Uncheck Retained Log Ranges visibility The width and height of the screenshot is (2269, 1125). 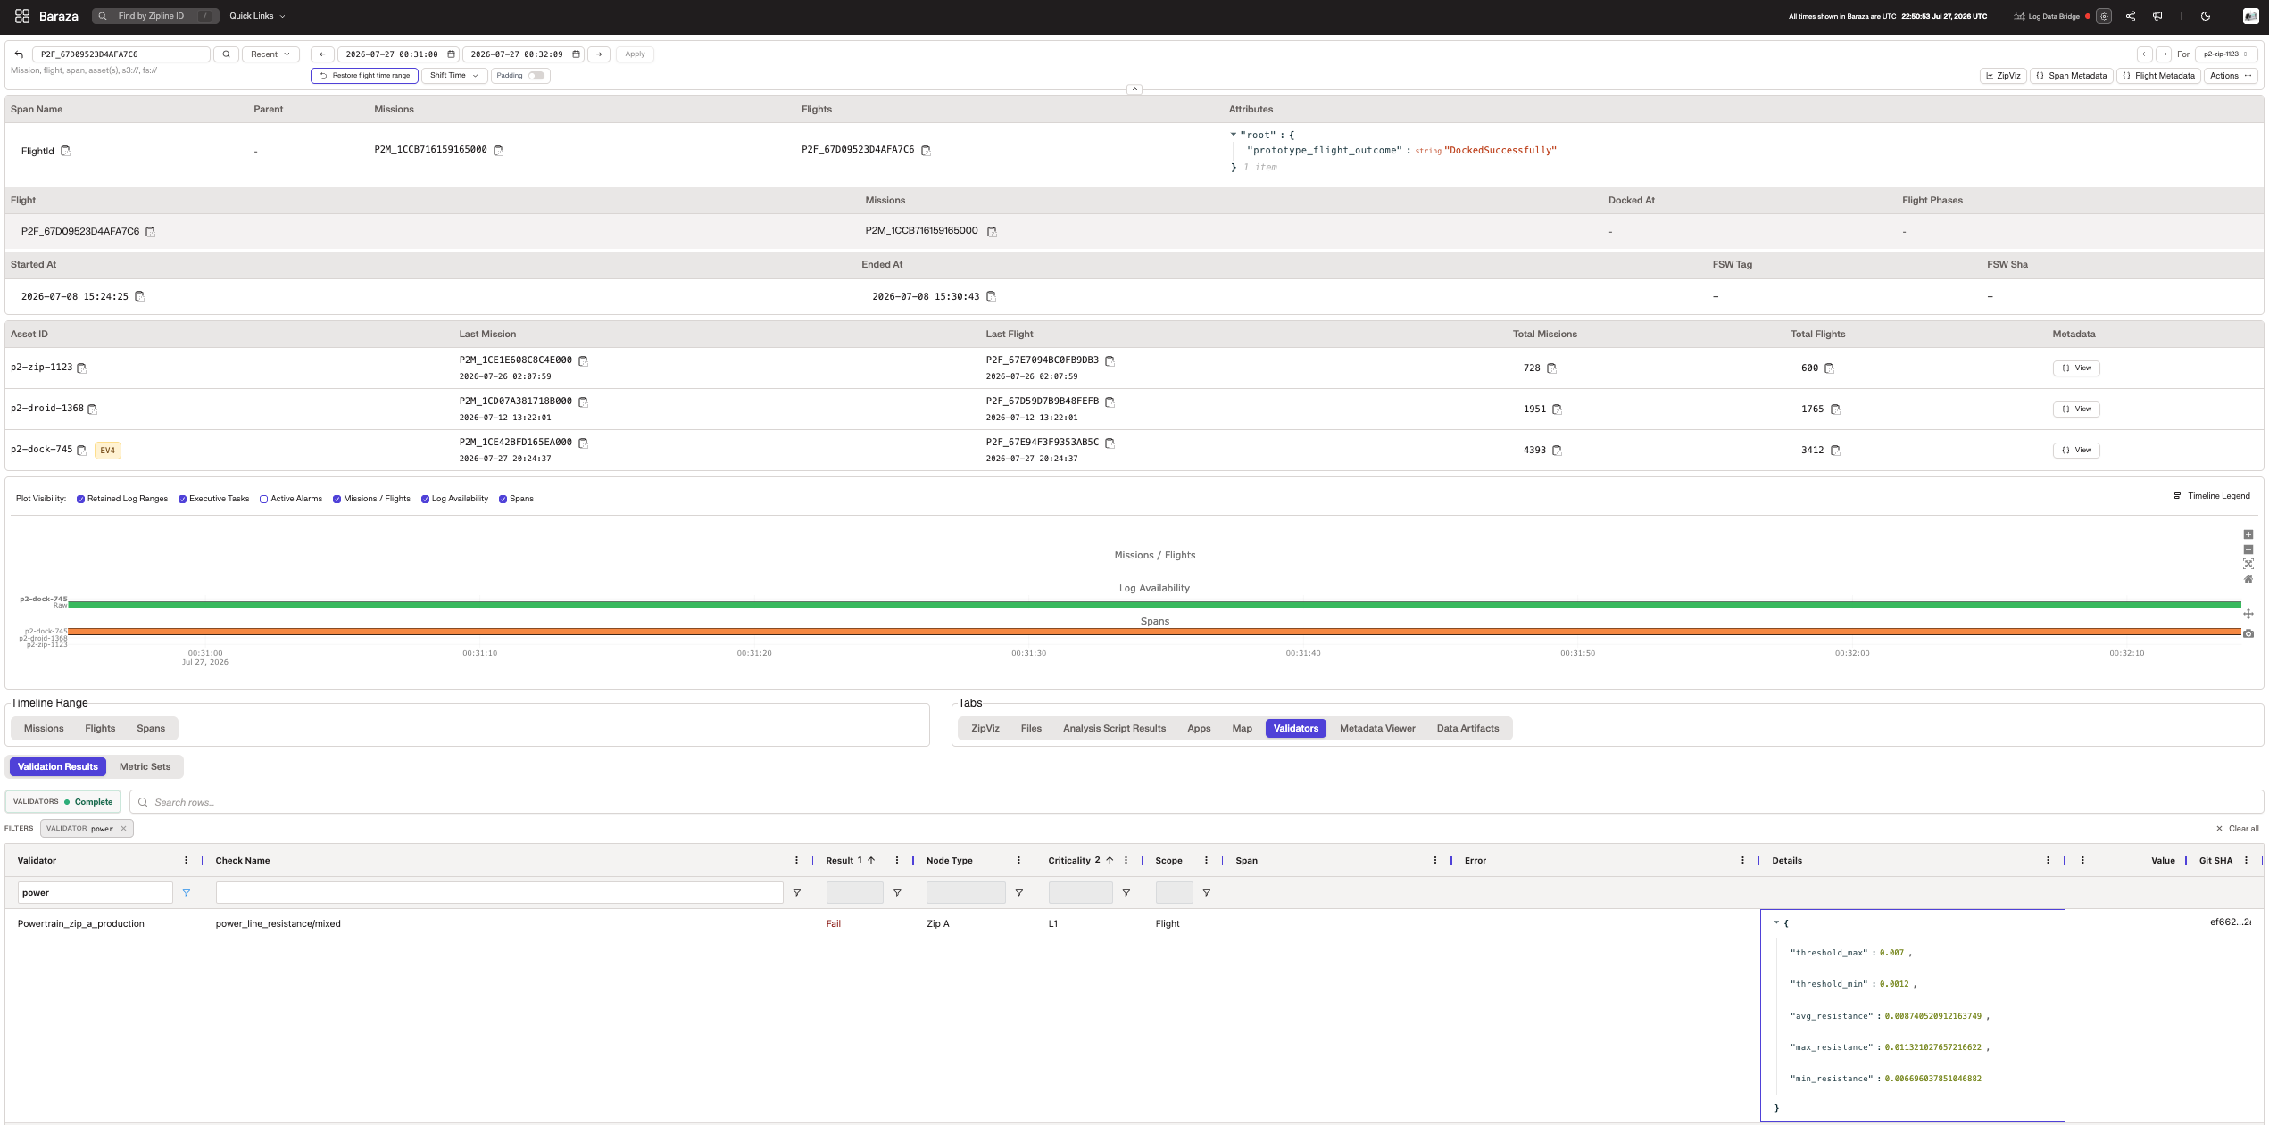(81, 499)
